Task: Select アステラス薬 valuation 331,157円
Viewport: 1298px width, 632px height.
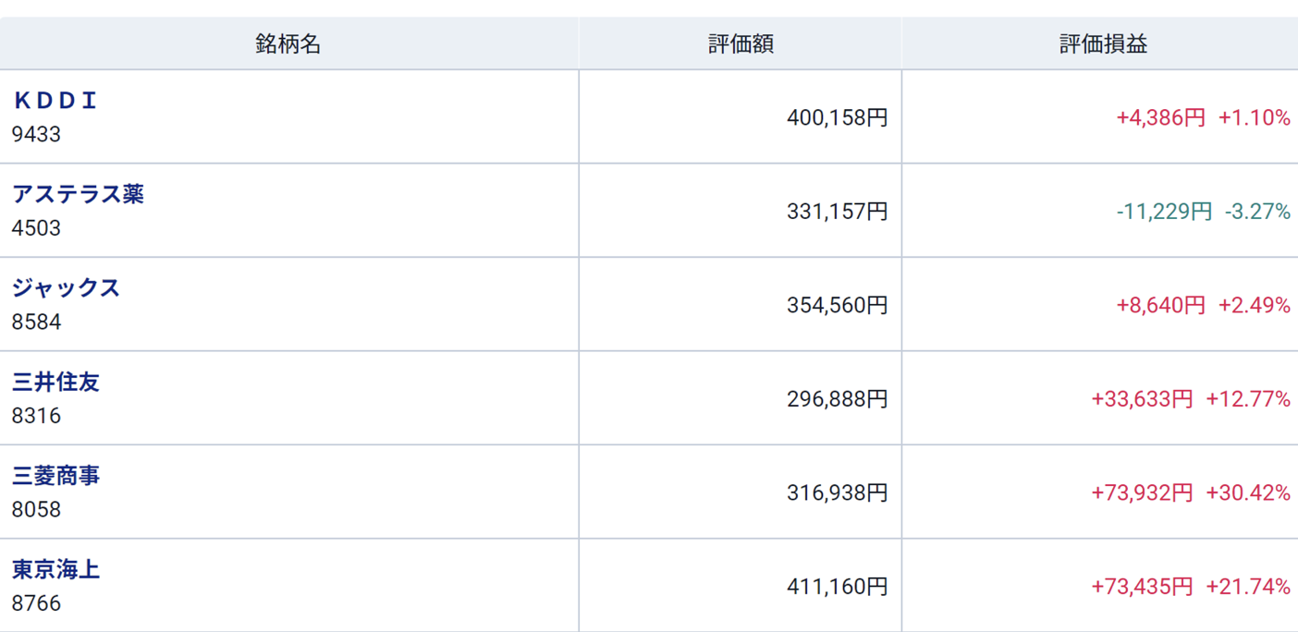Action: pos(837,212)
